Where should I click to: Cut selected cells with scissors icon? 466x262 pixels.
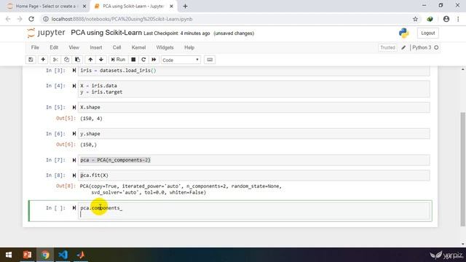[x=55, y=60]
